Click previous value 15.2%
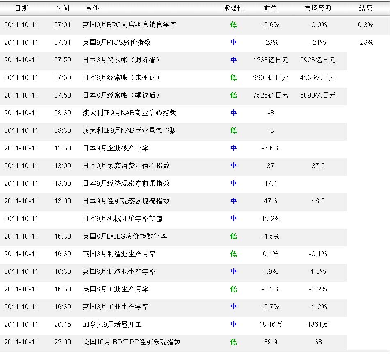Image resolution: width=390 pixels, height=355 pixels. click(271, 219)
